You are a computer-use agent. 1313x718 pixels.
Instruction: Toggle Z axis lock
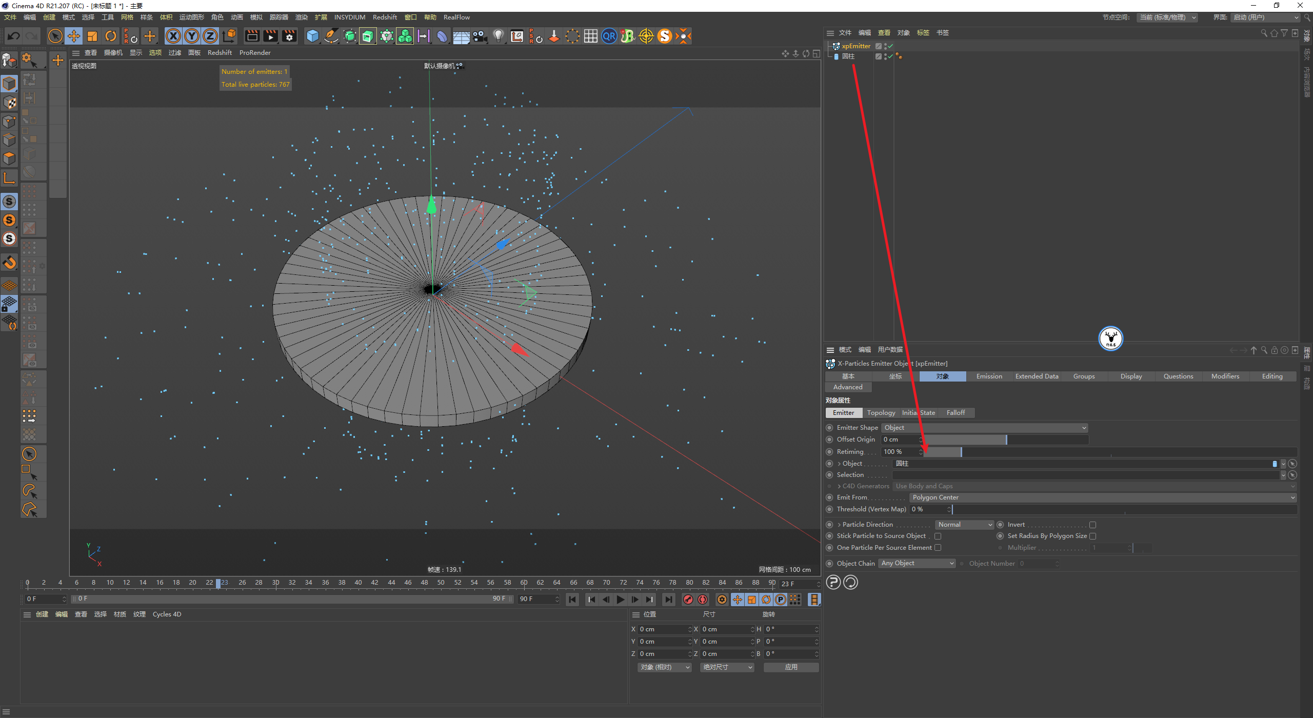pos(210,36)
